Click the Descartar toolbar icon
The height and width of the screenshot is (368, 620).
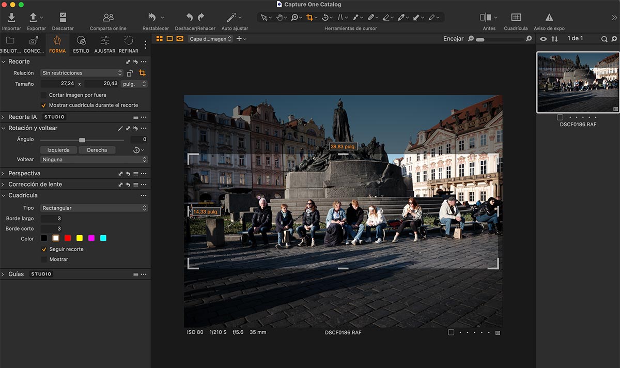(63, 18)
